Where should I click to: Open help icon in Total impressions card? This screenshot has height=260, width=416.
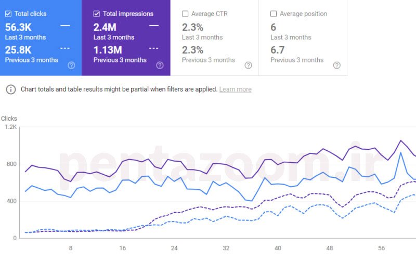[160, 65]
